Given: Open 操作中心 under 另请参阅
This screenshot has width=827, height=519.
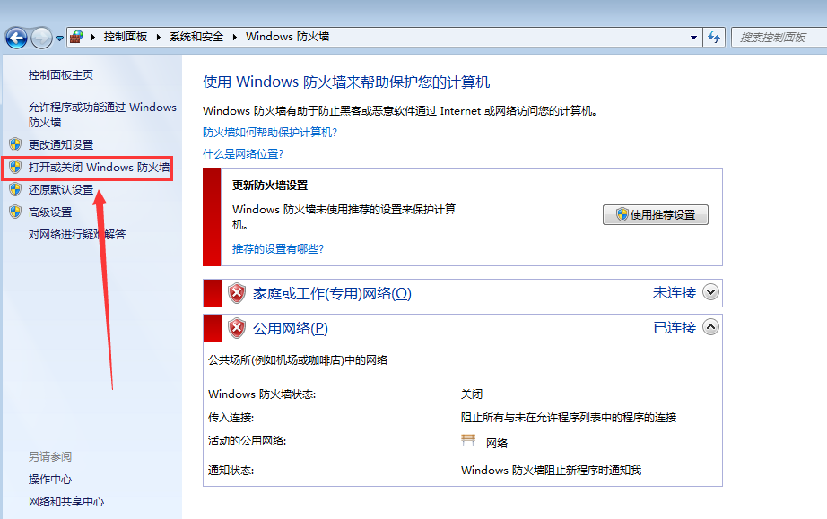Looking at the screenshot, I should pos(50,479).
